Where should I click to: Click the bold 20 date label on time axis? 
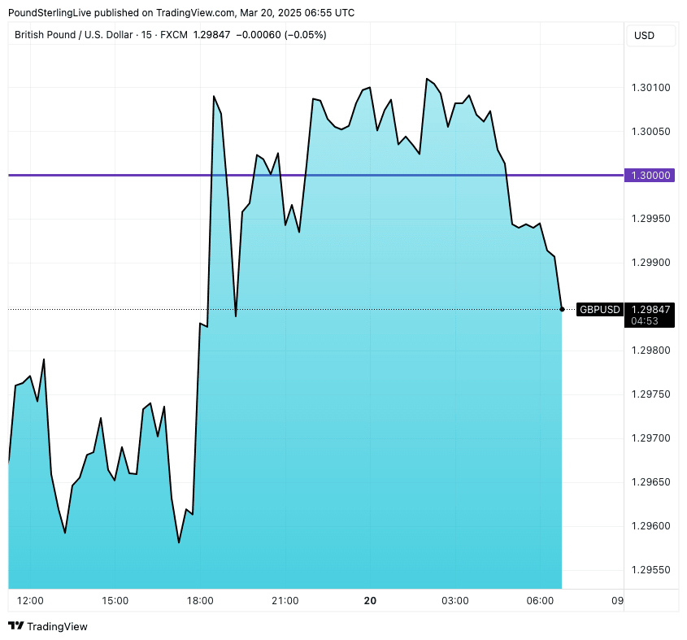click(x=370, y=601)
